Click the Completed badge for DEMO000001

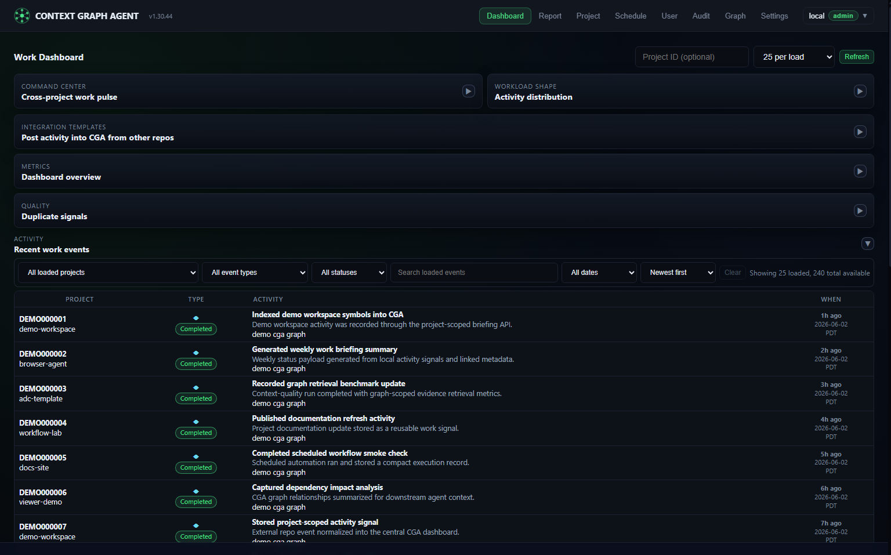coord(196,329)
